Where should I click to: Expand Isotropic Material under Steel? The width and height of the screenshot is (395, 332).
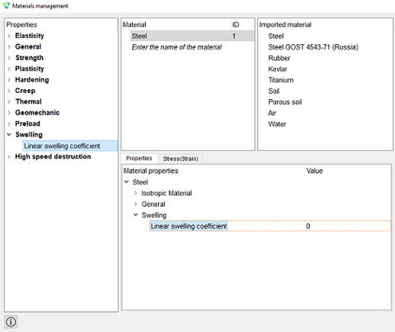pyautogui.click(x=136, y=193)
